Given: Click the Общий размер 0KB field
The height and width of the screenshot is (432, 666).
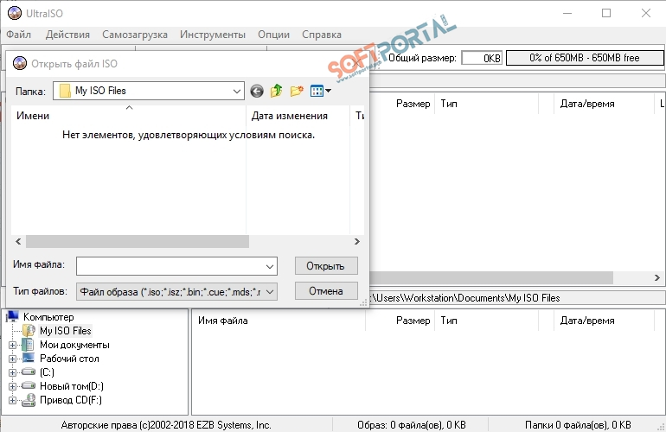Looking at the screenshot, I should point(482,58).
